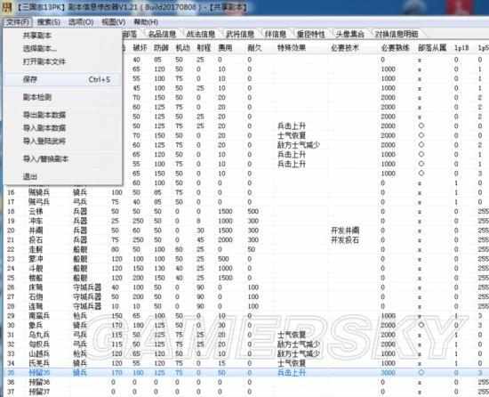Switch to the 对换信息明细 tab
Image resolution: width=489 pixels, height=397 pixels.
click(397, 34)
